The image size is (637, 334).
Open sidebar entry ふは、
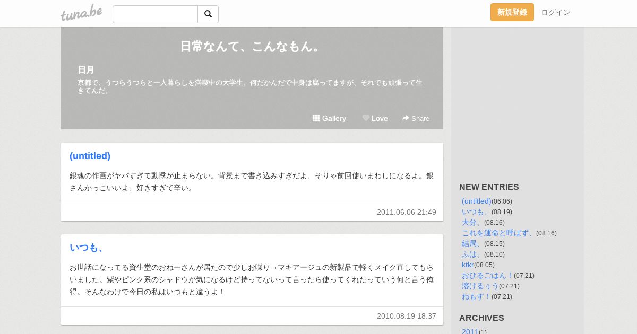tap(473, 254)
